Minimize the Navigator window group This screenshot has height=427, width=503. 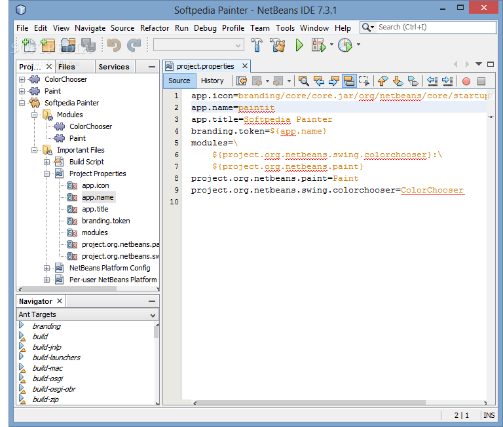pyautogui.click(x=152, y=301)
